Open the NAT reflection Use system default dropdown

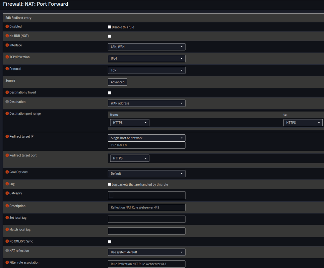tap(146, 252)
